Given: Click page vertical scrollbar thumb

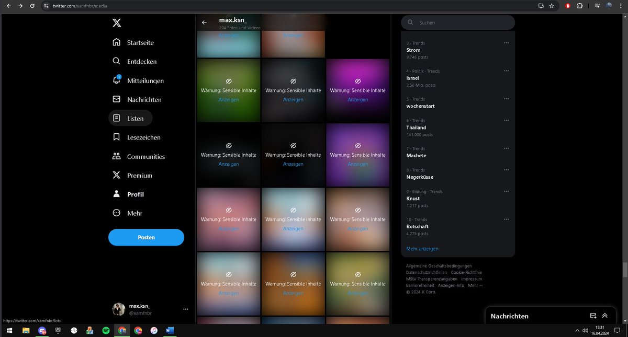Looking at the screenshot, I should coord(624,270).
